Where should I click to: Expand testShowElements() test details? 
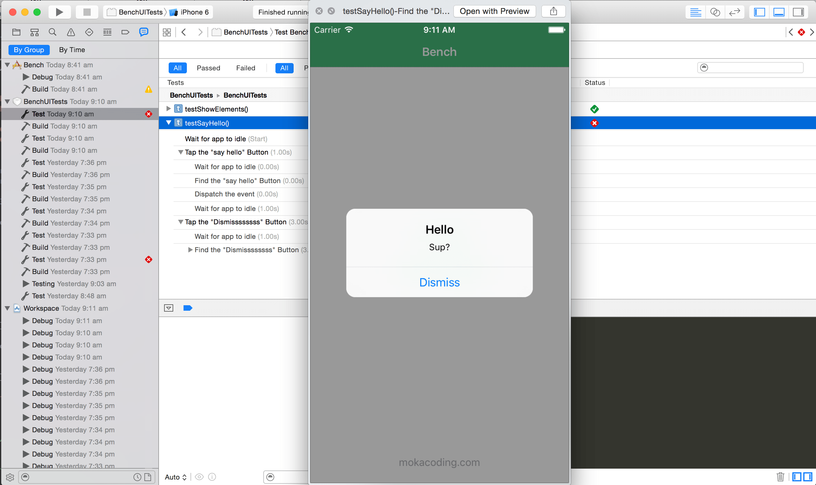tap(168, 109)
